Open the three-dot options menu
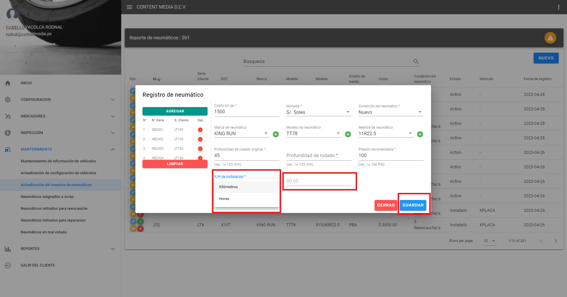This screenshot has width=567, height=297. (558, 7)
